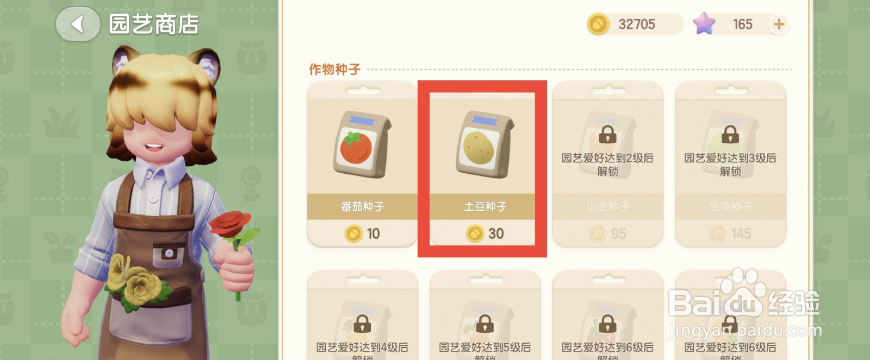Select the 作物种子 section header

334,70
